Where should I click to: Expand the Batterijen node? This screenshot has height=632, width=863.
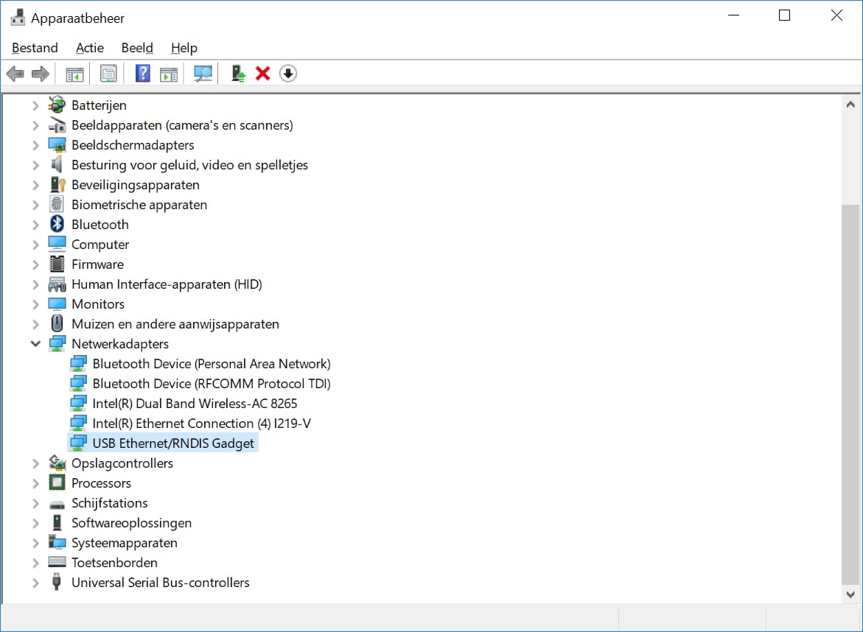(35, 105)
